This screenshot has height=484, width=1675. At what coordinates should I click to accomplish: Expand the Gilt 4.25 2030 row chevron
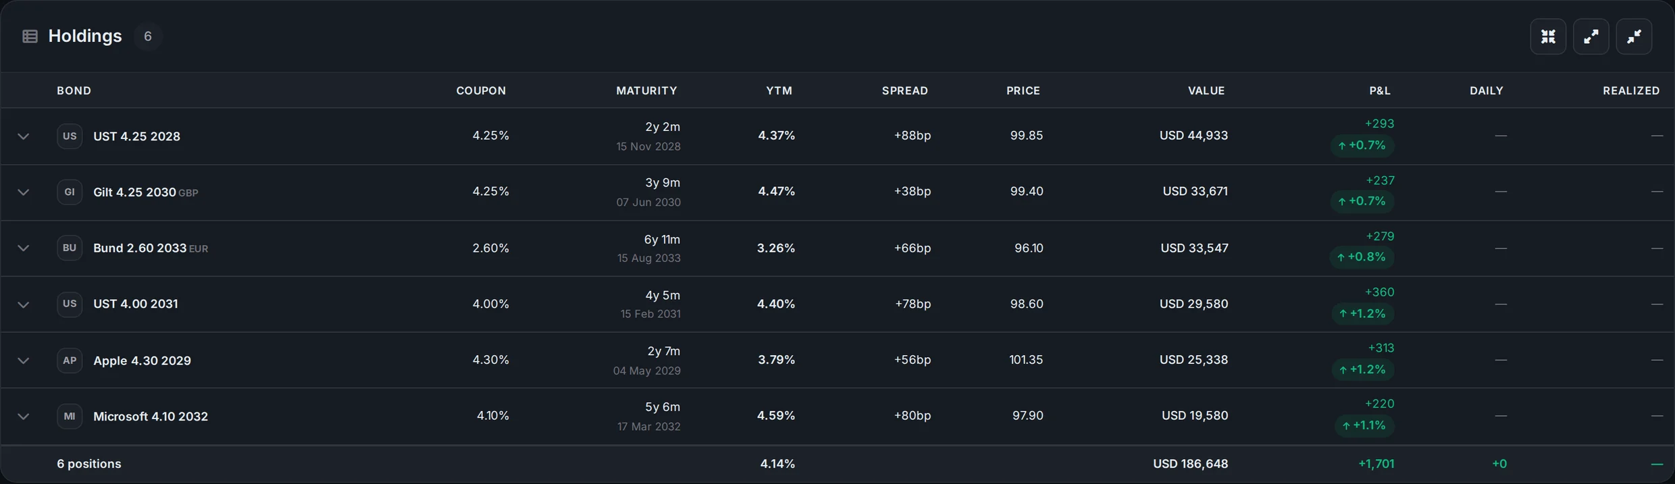click(23, 192)
